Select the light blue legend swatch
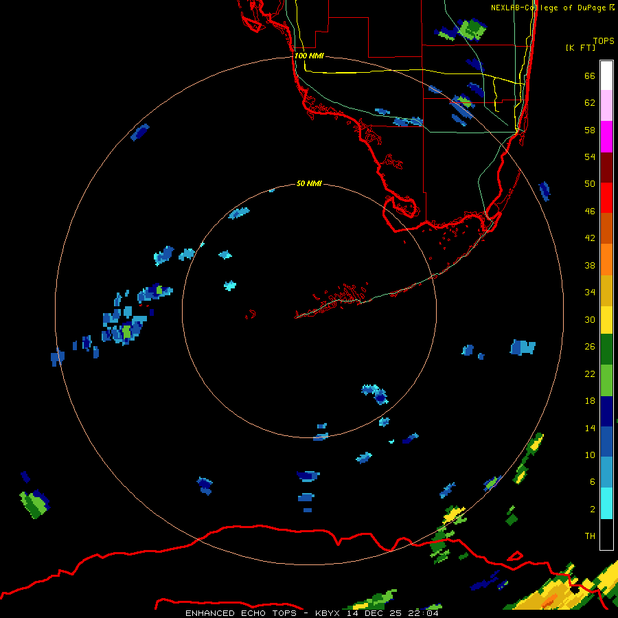 click(606, 472)
